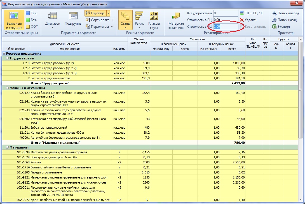This screenshot has height=204, width=305.
Task: Switch to Тек. current prices display
Action: [x=31, y=13]
